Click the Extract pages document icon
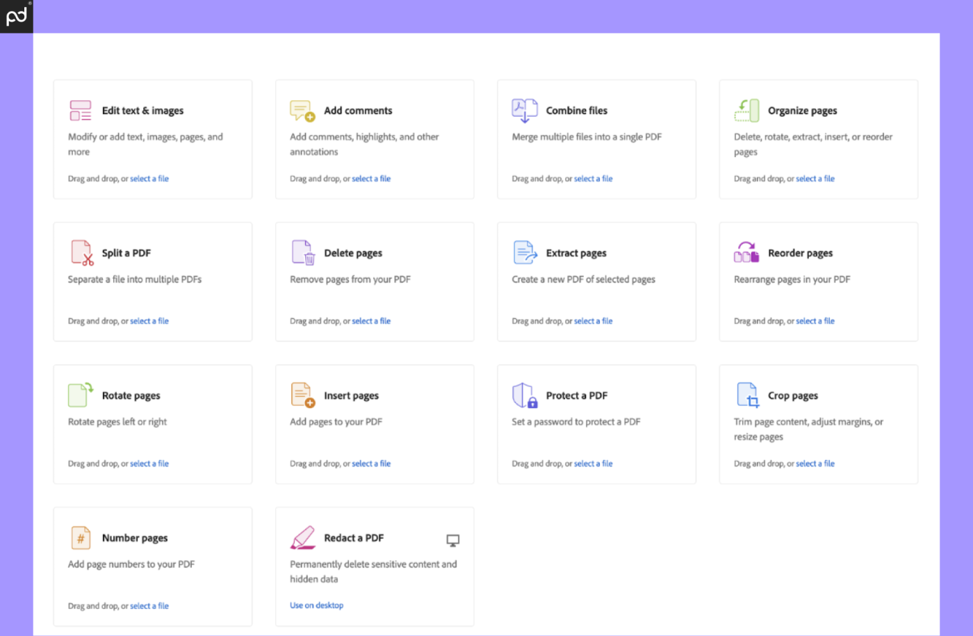The width and height of the screenshot is (973, 636). 524,252
